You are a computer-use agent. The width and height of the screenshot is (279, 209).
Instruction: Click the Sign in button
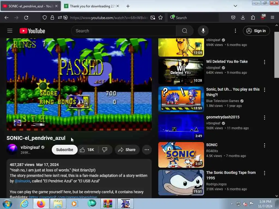click(256, 31)
